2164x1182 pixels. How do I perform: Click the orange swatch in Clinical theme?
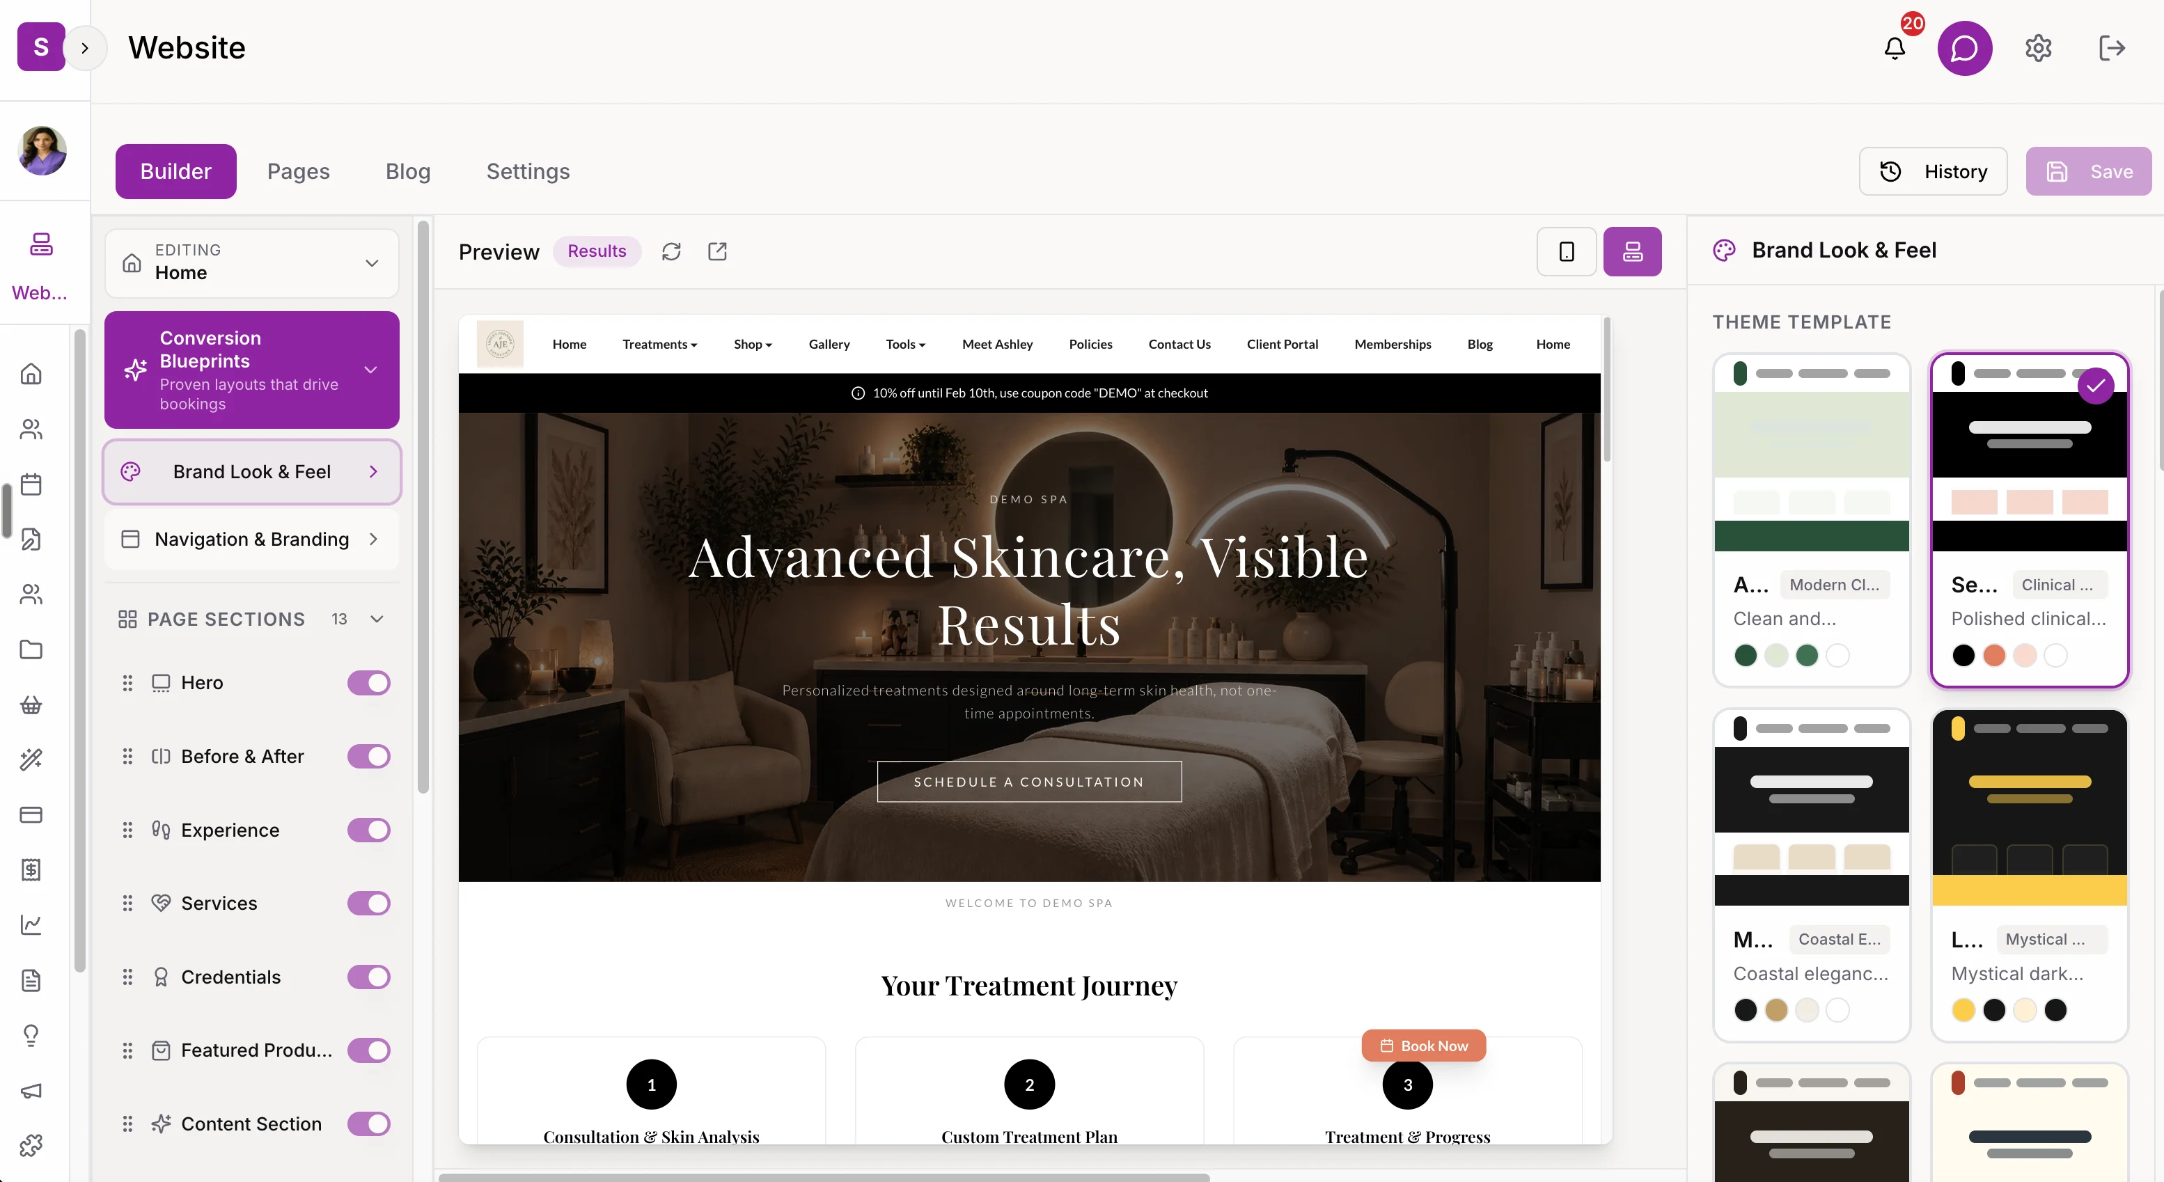point(1994,655)
